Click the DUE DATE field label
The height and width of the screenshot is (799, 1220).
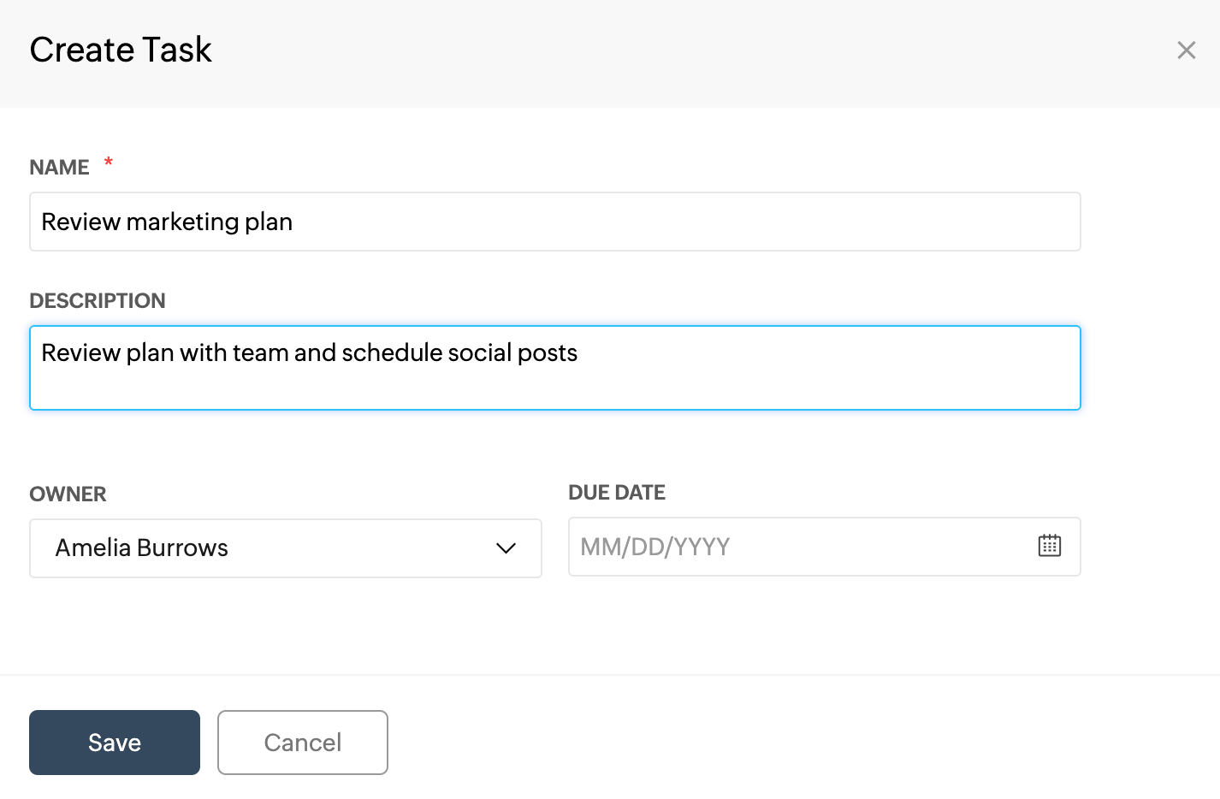click(616, 492)
